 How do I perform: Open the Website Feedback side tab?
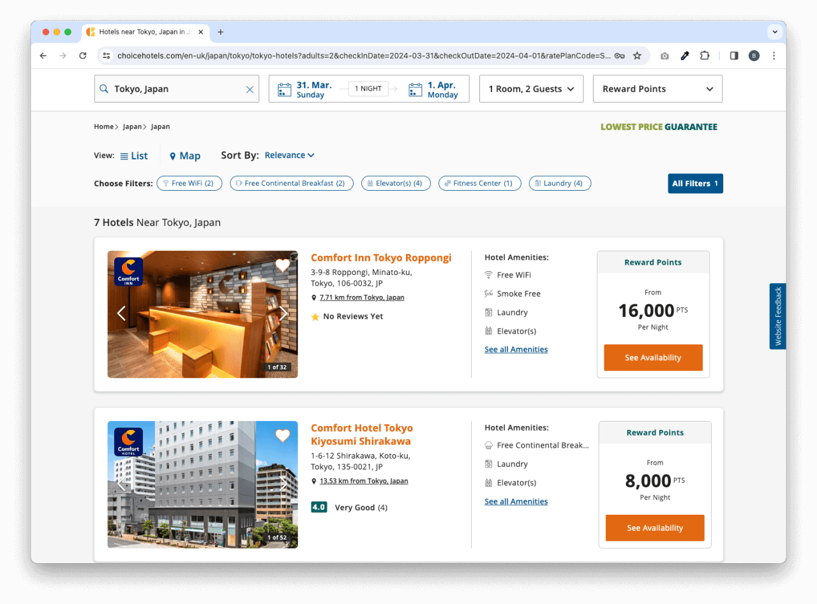point(777,316)
